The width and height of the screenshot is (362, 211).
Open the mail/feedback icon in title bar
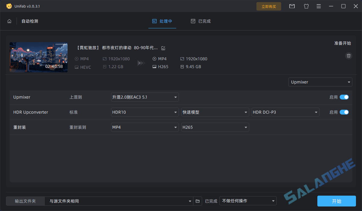click(x=292, y=6)
